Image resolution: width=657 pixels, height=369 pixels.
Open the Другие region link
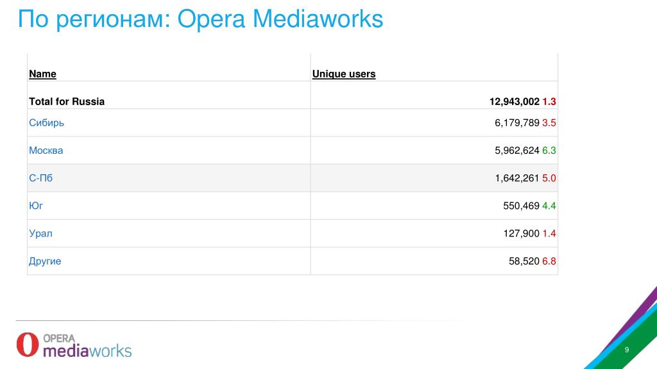tap(45, 261)
